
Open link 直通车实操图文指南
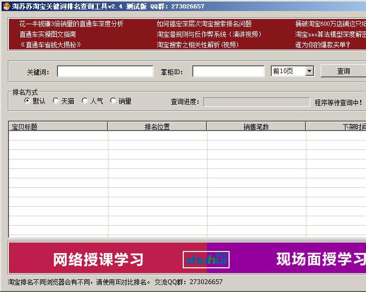pos(47,34)
